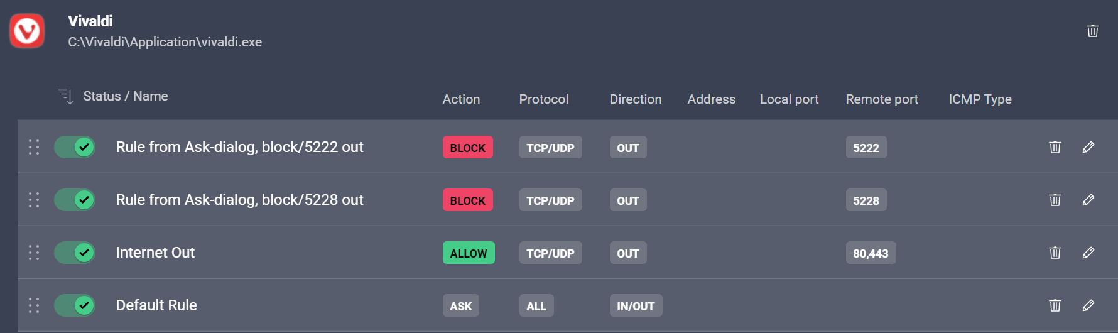Click the Vivaldi app logo
The height and width of the screenshot is (333, 1118).
point(27,31)
